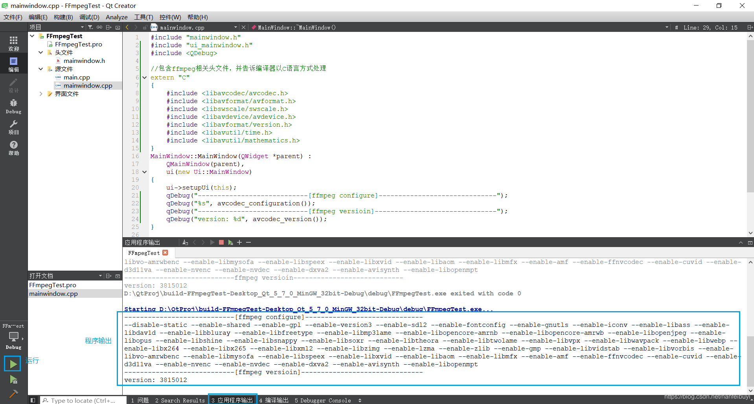Open the 项目 (Projects) mode with wrench icon
Viewport: 754px width, 404px height.
[14, 127]
